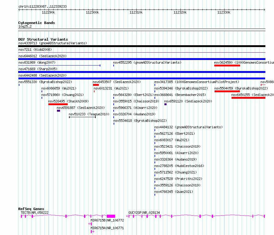Click nsv6083017 (Wu2021) label

coord(172,140)
